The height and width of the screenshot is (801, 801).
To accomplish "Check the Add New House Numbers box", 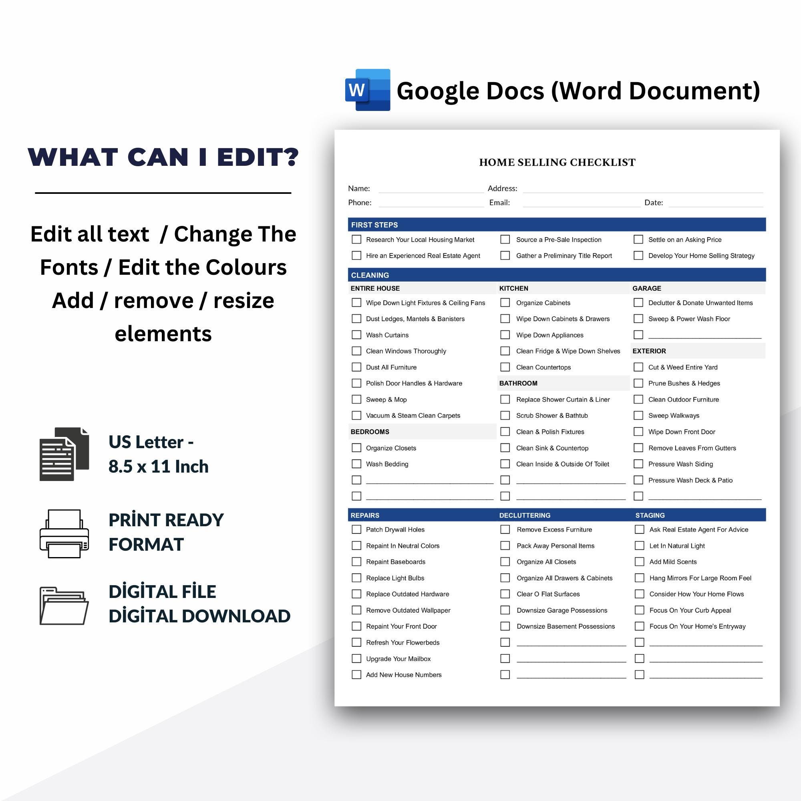I will pyautogui.click(x=356, y=674).
